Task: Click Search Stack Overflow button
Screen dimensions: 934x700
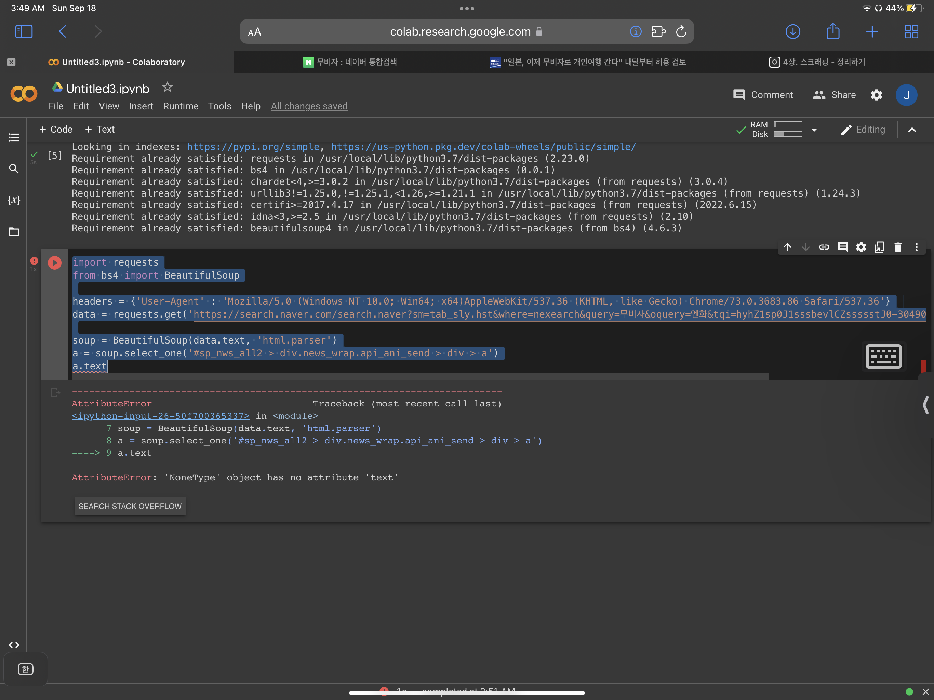Action: click(x=130, y=506)
